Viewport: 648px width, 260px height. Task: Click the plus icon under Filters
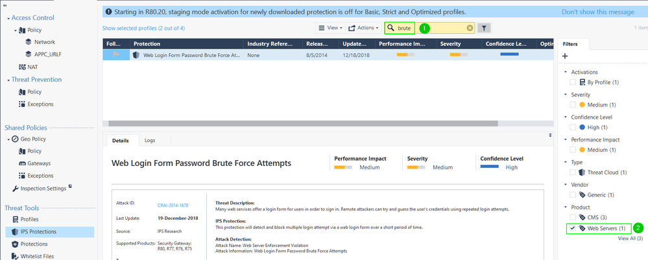pyautogui.click(x=564, y=57)
